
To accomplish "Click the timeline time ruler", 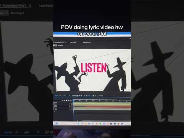I will tap(102, 101).
